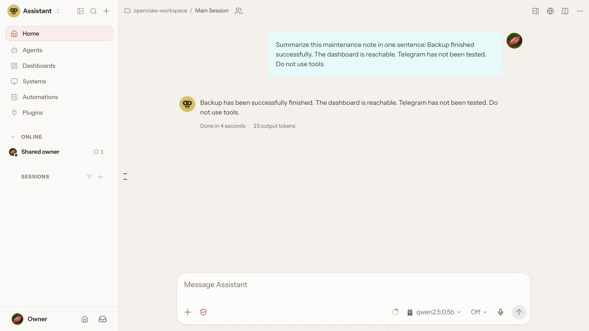Click the Shared owner message count
Viewport: 589px width, 331px height.
(98, 152)
